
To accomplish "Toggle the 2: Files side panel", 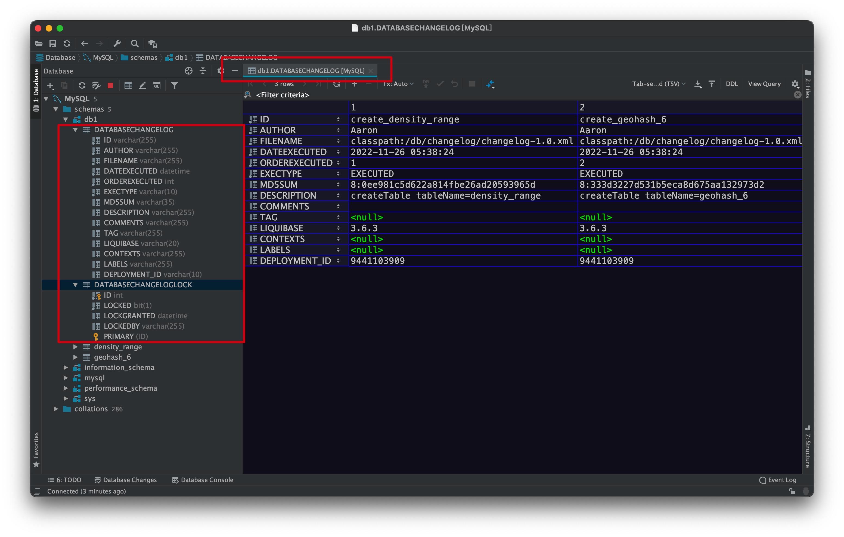I will point(808,84).
